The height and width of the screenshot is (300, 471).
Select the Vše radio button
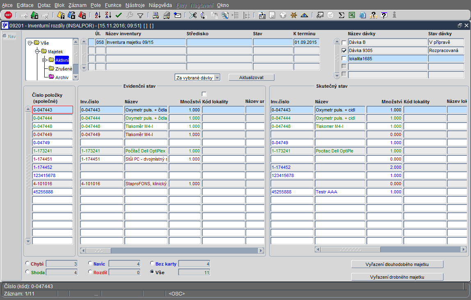point(152,272)
